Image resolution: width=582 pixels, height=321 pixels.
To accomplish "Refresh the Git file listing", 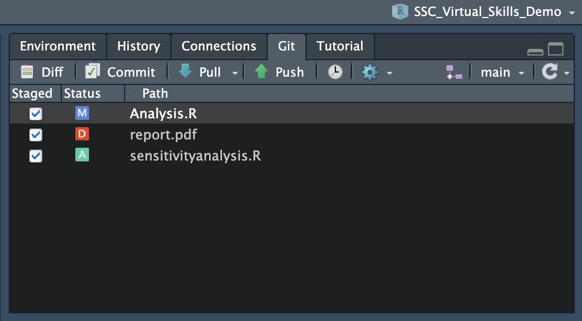I will click(550, 73).
